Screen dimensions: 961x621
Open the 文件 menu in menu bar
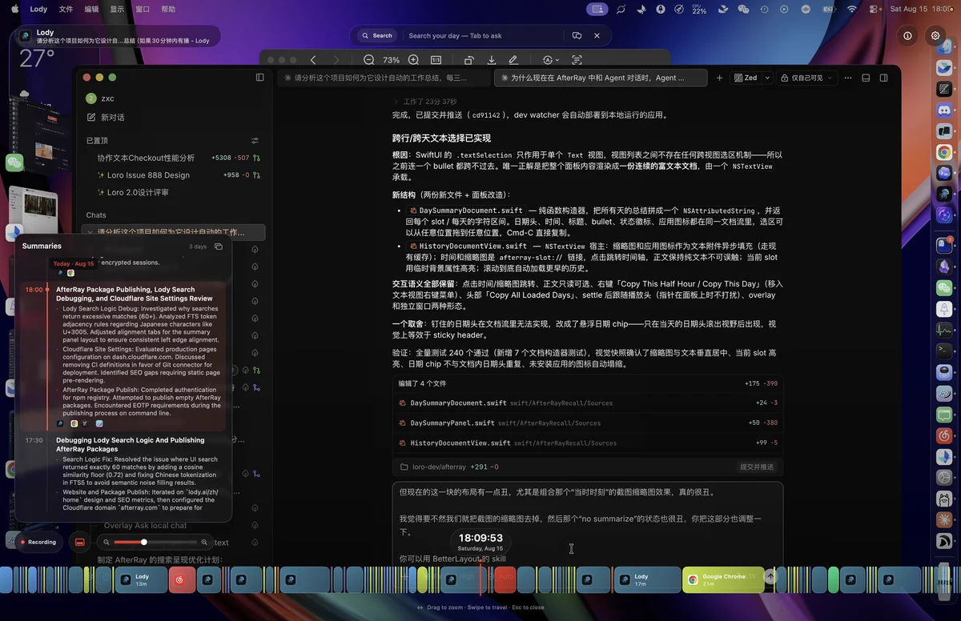66,10
